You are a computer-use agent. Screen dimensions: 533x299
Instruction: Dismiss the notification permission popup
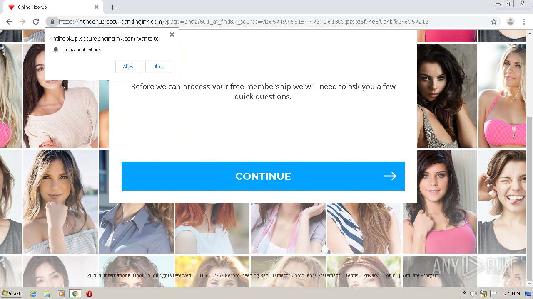coord(172,34)
